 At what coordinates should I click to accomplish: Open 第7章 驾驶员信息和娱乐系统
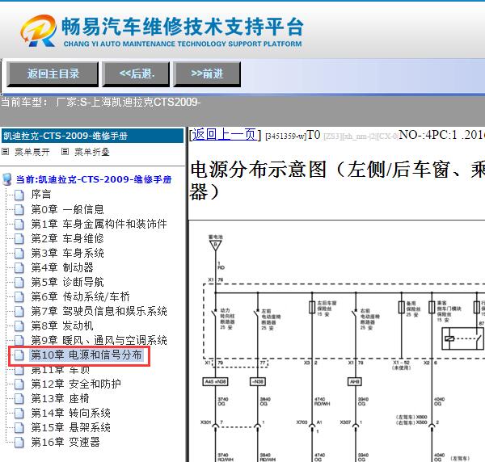[99, 311]
